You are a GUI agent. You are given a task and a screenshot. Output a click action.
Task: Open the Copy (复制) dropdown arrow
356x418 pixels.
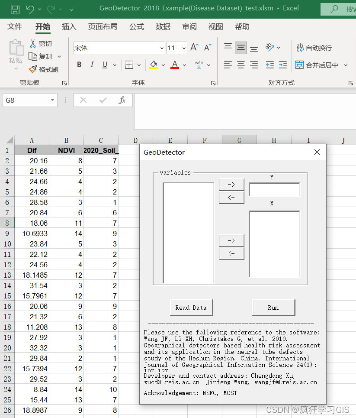coord(59,56)
